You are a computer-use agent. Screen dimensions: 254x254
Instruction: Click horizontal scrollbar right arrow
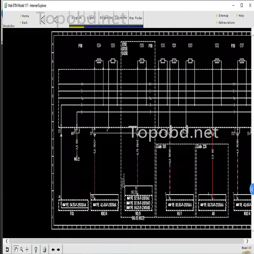tap(247, 241)
